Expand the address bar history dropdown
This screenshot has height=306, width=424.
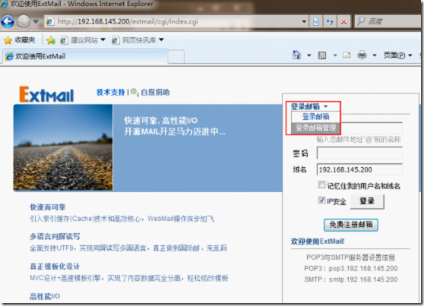(304, 21)
